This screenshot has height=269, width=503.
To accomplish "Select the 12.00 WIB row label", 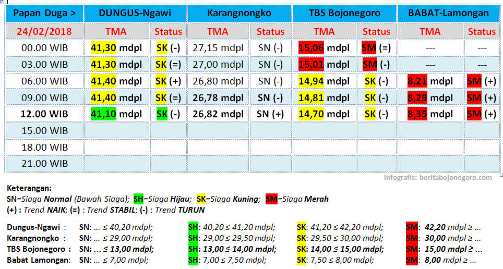I will coord(44,114).
